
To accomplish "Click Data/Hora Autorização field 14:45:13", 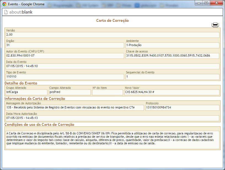I will tap(113, 118).
